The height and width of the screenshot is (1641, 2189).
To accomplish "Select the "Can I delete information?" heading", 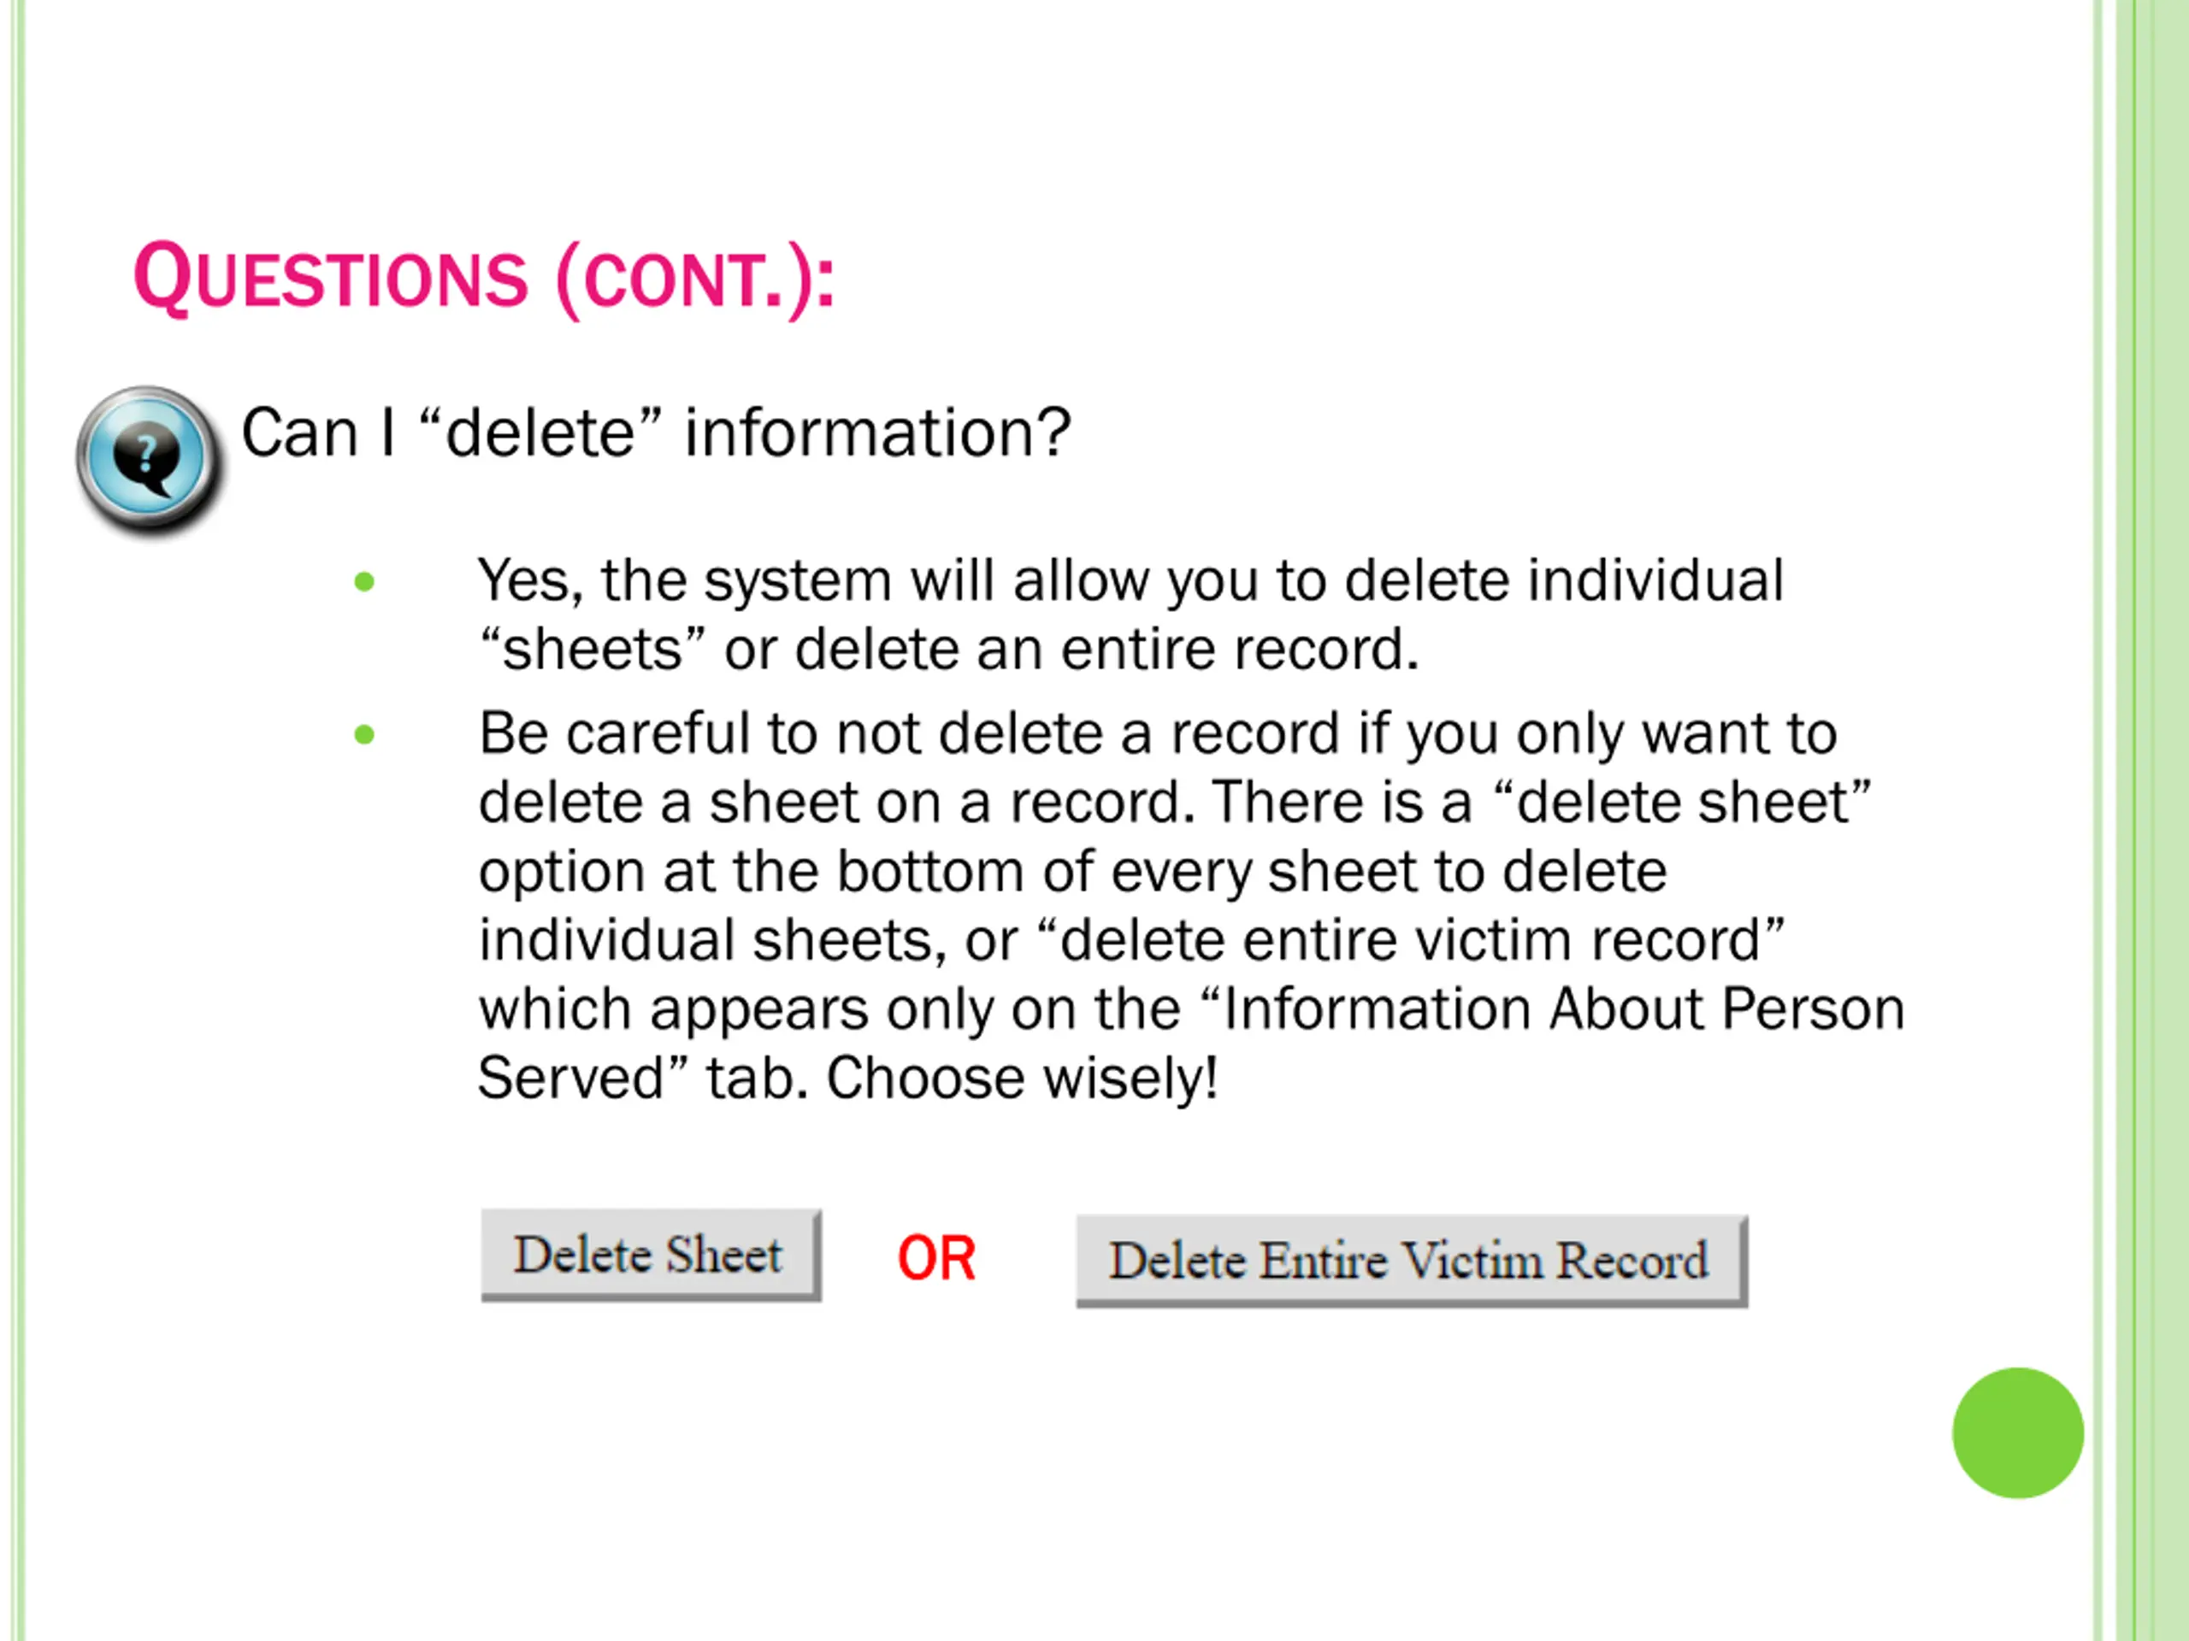I will (656, 433).
